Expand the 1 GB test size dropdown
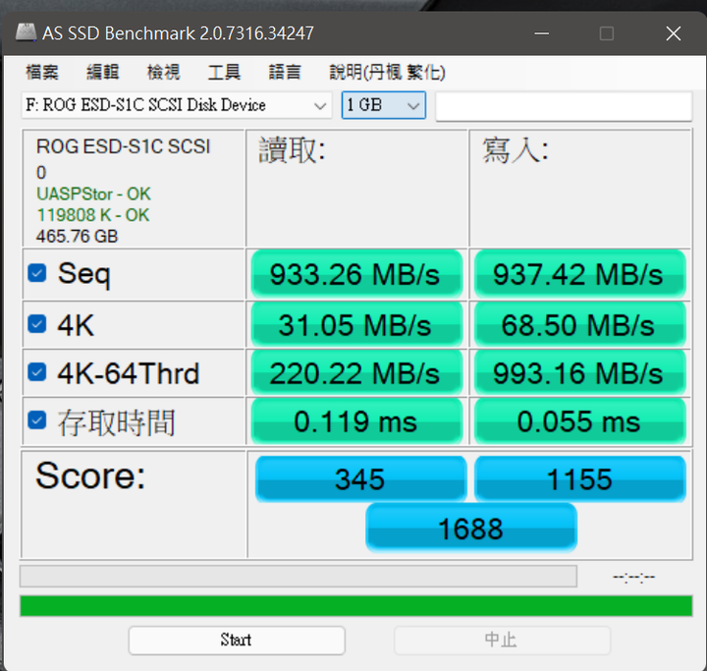The height and width of the screenshot is (671, 707). click(384, 105)
